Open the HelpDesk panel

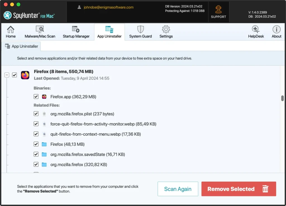click(256, 31)
